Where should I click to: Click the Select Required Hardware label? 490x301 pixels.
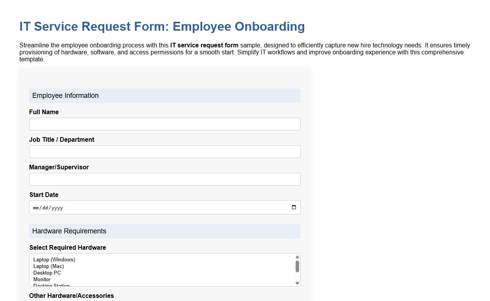coord(68,247)
